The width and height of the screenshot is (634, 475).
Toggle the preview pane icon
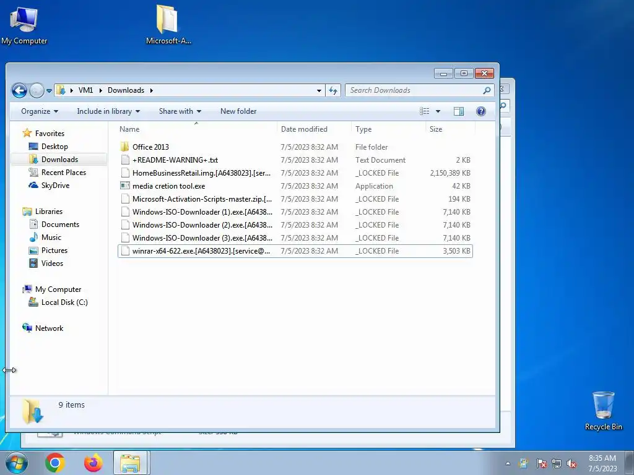(459, 111)
